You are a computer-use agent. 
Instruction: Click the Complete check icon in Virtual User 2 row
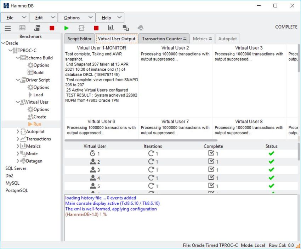[x=211, y=161]
